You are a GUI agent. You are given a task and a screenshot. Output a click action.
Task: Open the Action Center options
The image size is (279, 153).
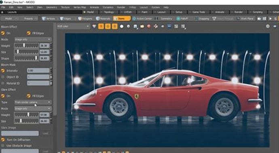pos(142,19)
